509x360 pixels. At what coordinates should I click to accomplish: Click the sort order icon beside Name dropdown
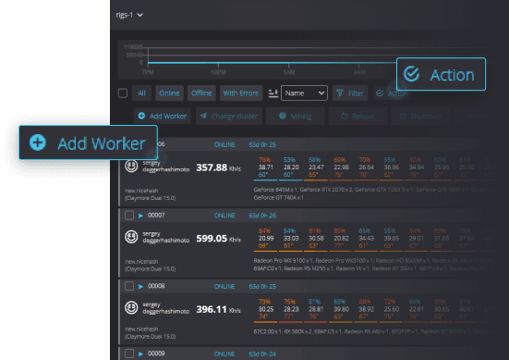273,93
